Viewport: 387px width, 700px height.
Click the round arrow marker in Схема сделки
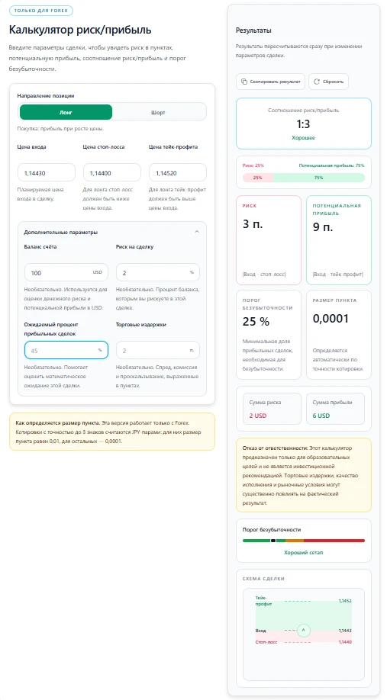pos(304,631)
